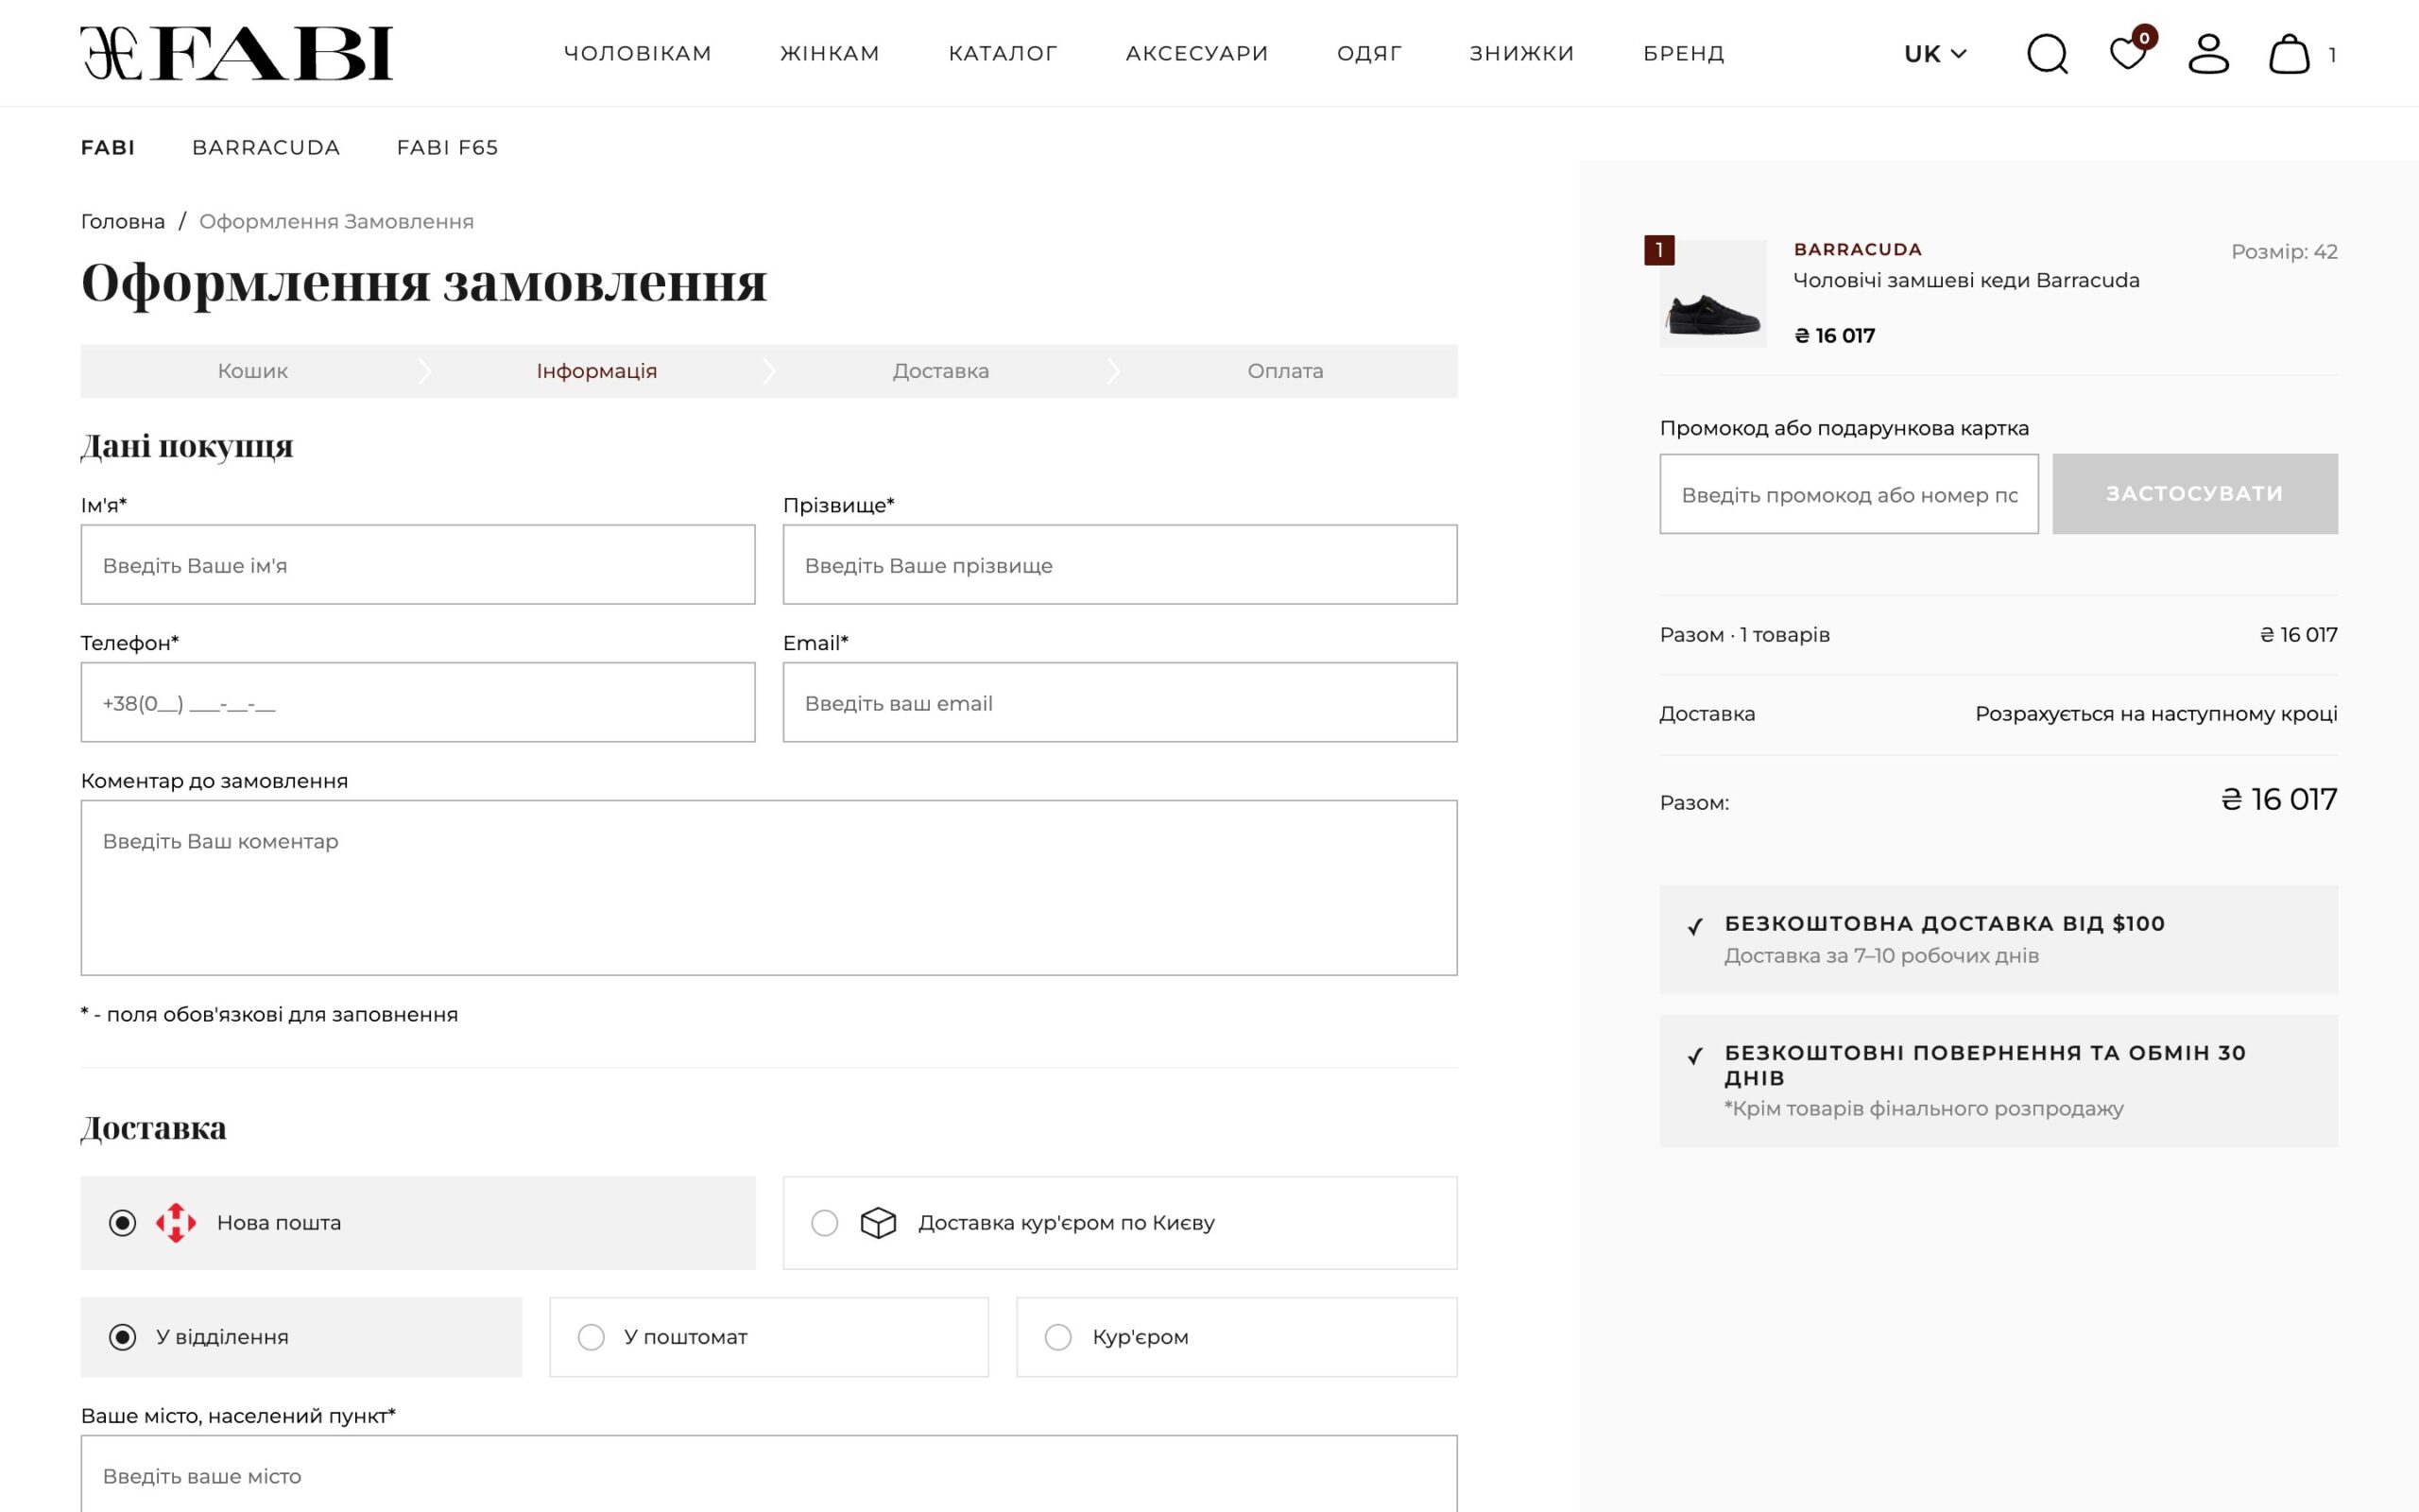
Task: Select Нова пошта delivery radio button
Action: click(x=122, y=1222)
